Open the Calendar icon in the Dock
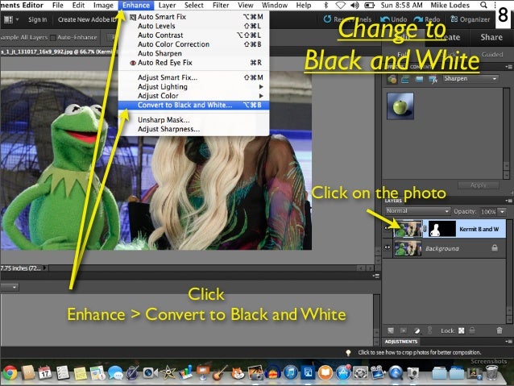The image size is (514, 386). point(45,373)
